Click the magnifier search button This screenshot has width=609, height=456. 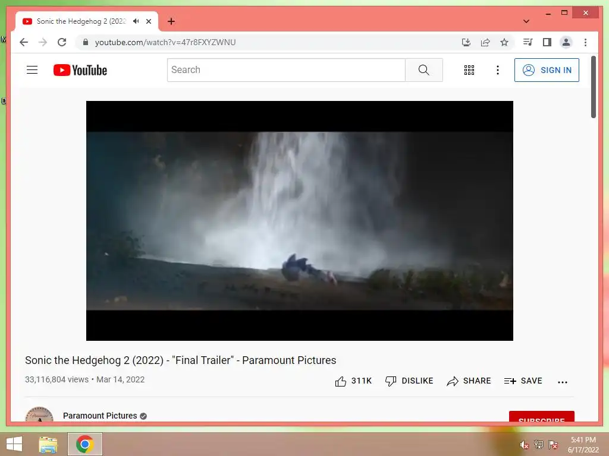[423, 70]
